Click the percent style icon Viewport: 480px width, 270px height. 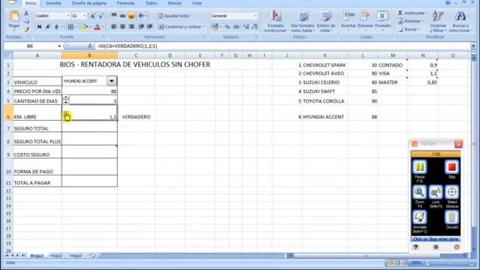(227, 27)
